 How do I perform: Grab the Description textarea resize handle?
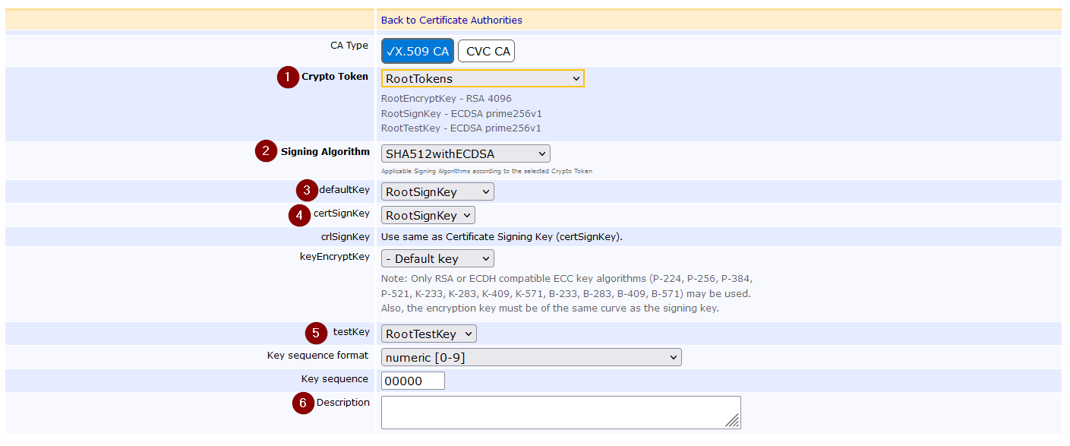pos(733,422)
